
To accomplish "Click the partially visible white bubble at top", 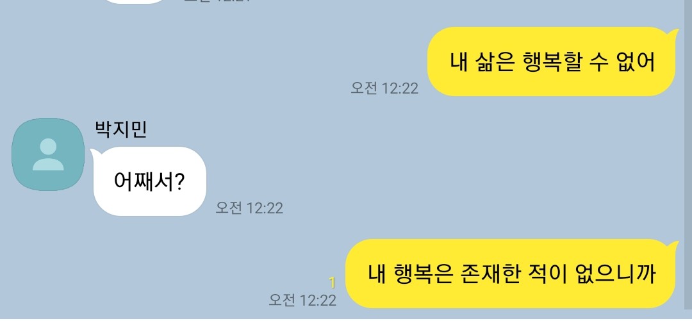I will pos(135,2).
